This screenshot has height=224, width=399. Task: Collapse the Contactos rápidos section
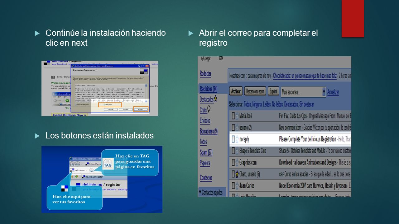(200, 192)
